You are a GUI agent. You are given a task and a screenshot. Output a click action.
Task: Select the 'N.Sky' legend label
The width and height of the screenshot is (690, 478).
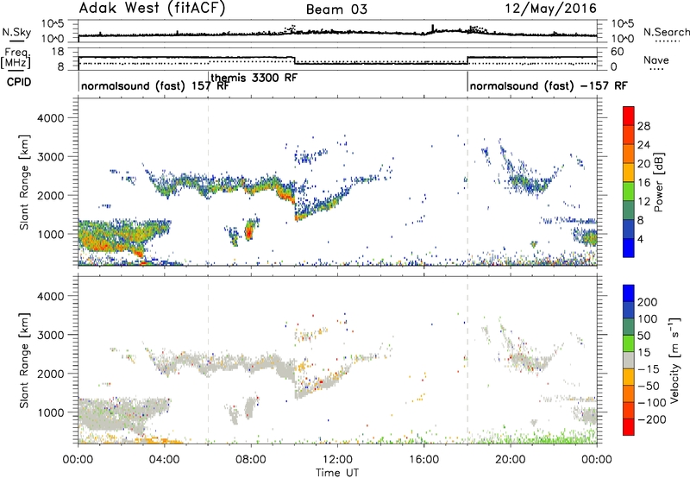pyautogui.click(x=16, y=32)
